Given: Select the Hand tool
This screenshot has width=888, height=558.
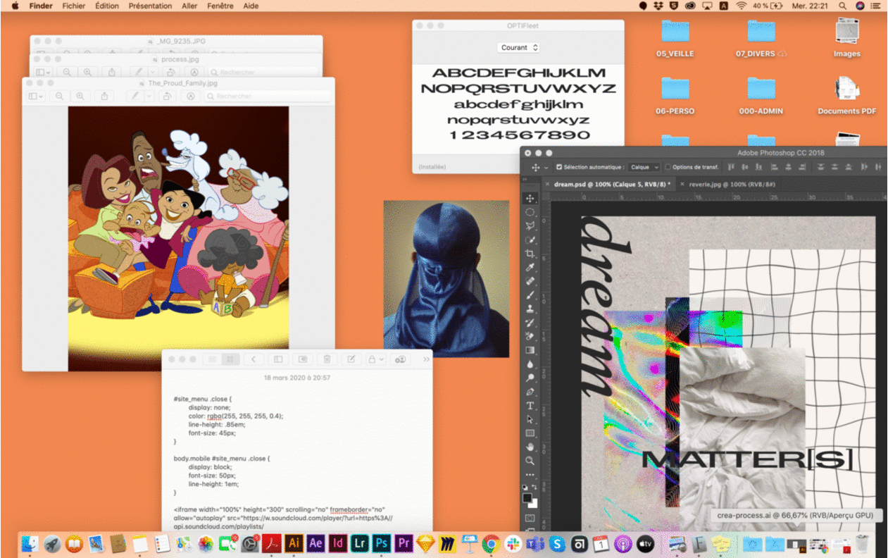Looking at the screenshot, I should tap(530, 447).
